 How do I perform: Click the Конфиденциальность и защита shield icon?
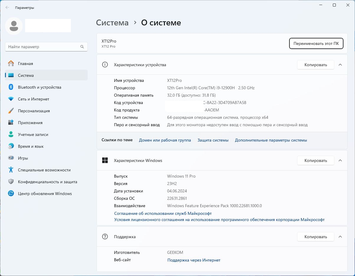(x=11, y=182)
